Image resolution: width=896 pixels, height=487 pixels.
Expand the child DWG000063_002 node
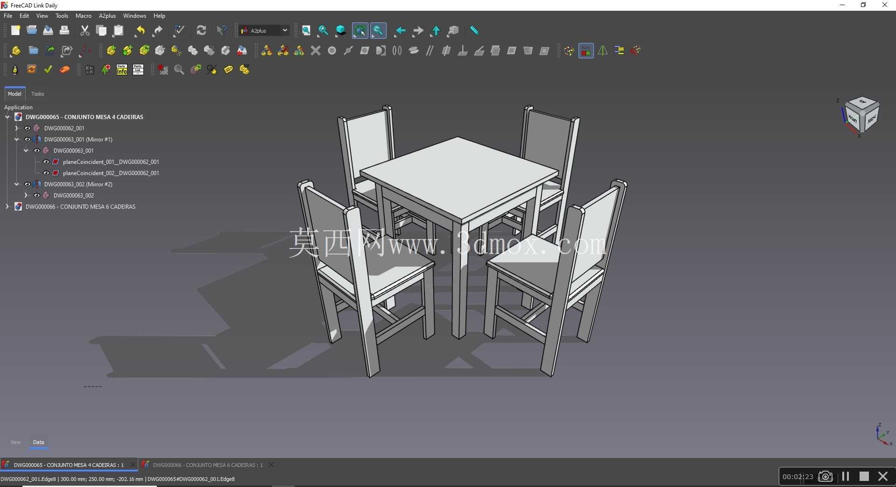26,195
